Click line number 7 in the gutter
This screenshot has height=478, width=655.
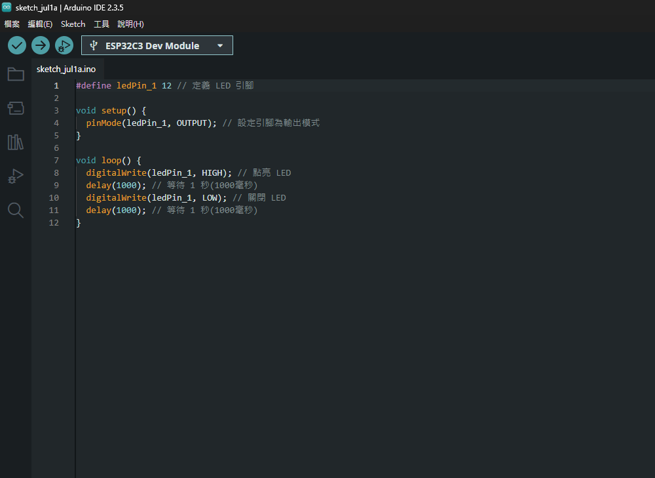[x=56, y=161]
